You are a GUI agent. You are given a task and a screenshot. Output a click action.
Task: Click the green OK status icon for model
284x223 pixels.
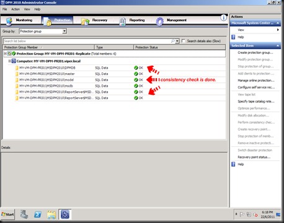[136, 80]
